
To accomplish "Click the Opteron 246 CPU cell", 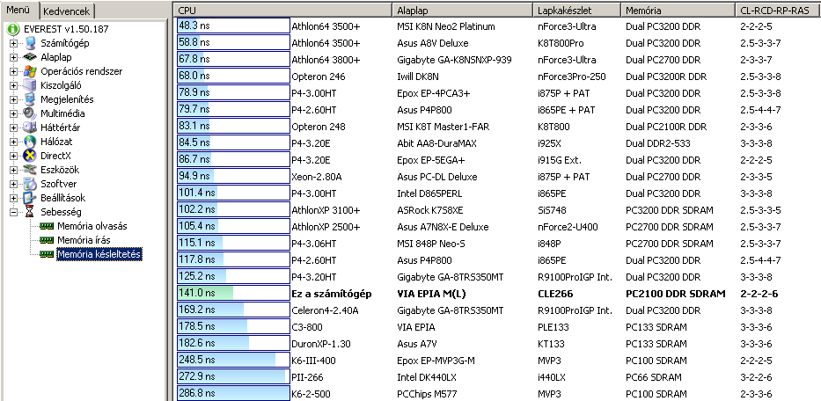I will coord(318,77).
